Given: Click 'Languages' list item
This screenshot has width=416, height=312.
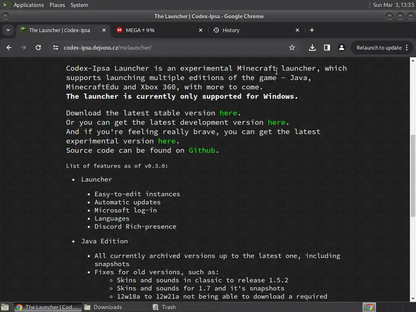Looking at the screenshot, I should (112, 219).
